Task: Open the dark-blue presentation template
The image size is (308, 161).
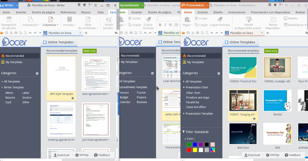Action: (243, 134)
